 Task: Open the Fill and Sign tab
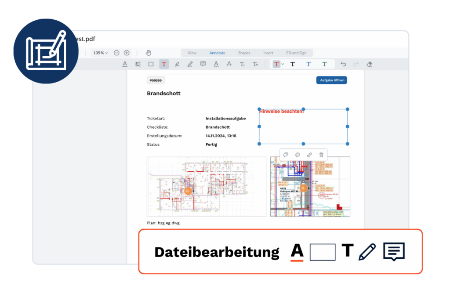[296, 53]
